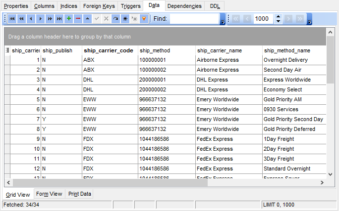This screenshot has height=211, width=339.
Task: Open the Columns tab
Action: (44, 6)
